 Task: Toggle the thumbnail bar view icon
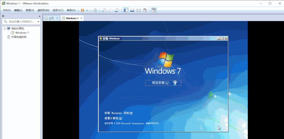point(132,10)
